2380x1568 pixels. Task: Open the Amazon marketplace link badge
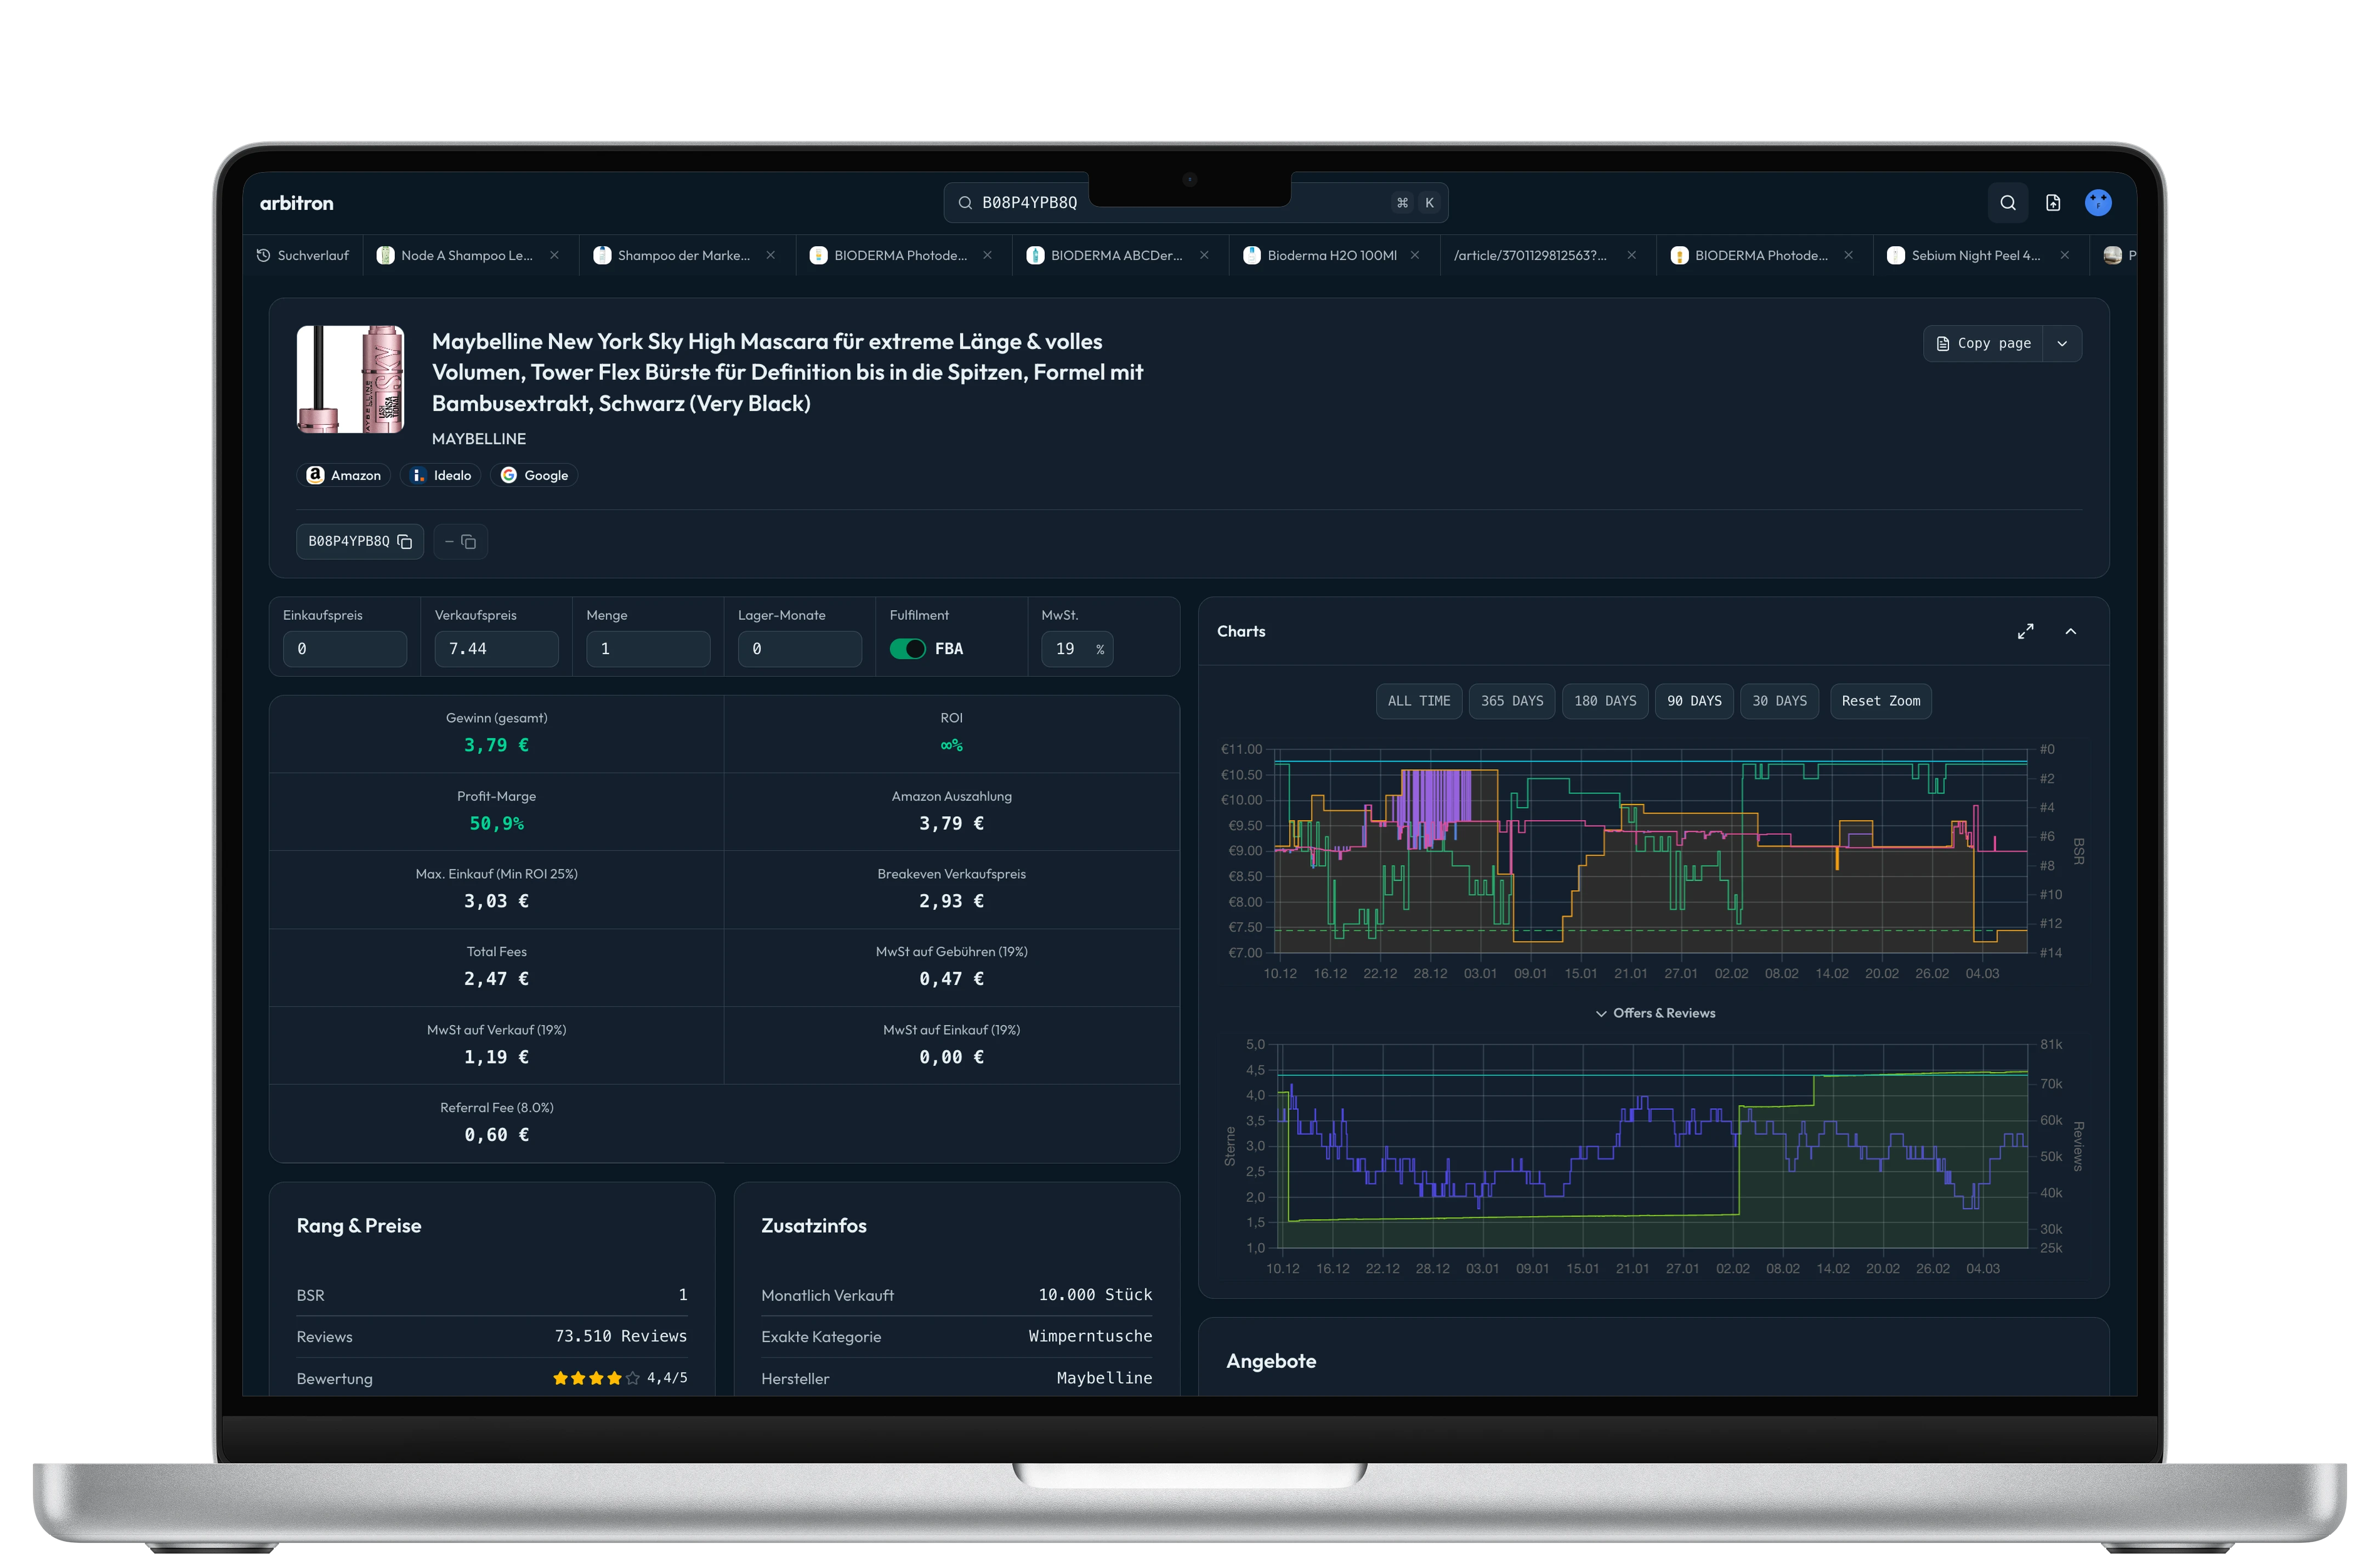(x=343, y=475)
